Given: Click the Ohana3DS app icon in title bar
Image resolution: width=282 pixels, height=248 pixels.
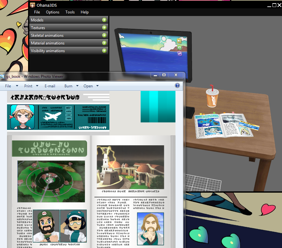Looking at the screenshot, I should pyautogui.click(x=33, y=5).
